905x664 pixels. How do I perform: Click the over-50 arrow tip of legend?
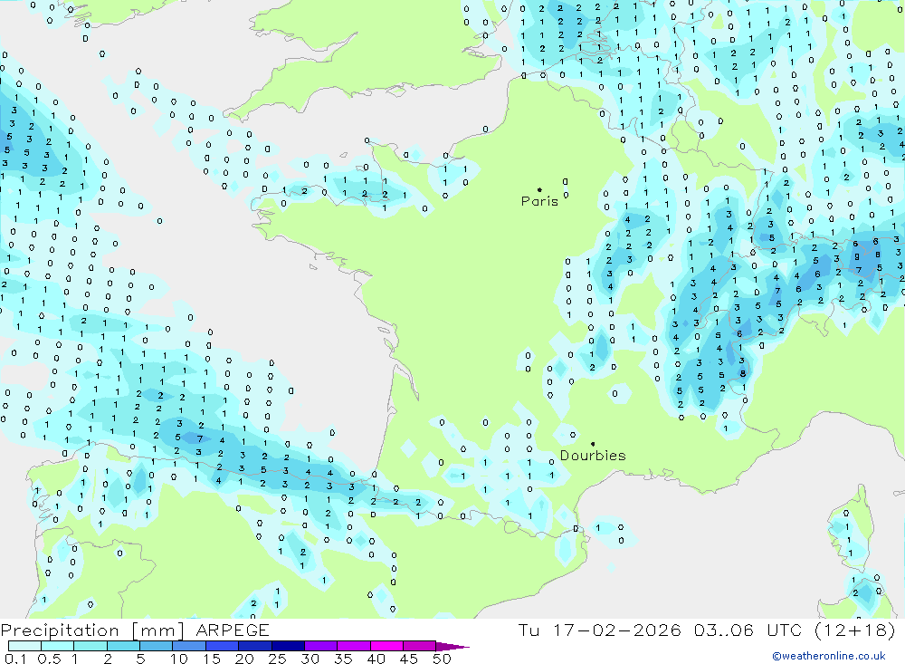click(x=452, y=647)
